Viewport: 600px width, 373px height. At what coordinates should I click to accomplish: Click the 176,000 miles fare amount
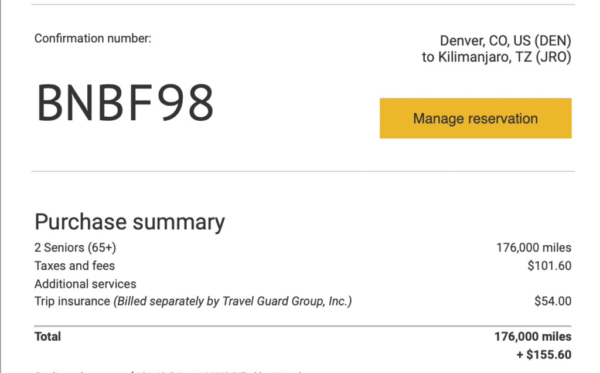pyautogui.click(x=533, y=247)
